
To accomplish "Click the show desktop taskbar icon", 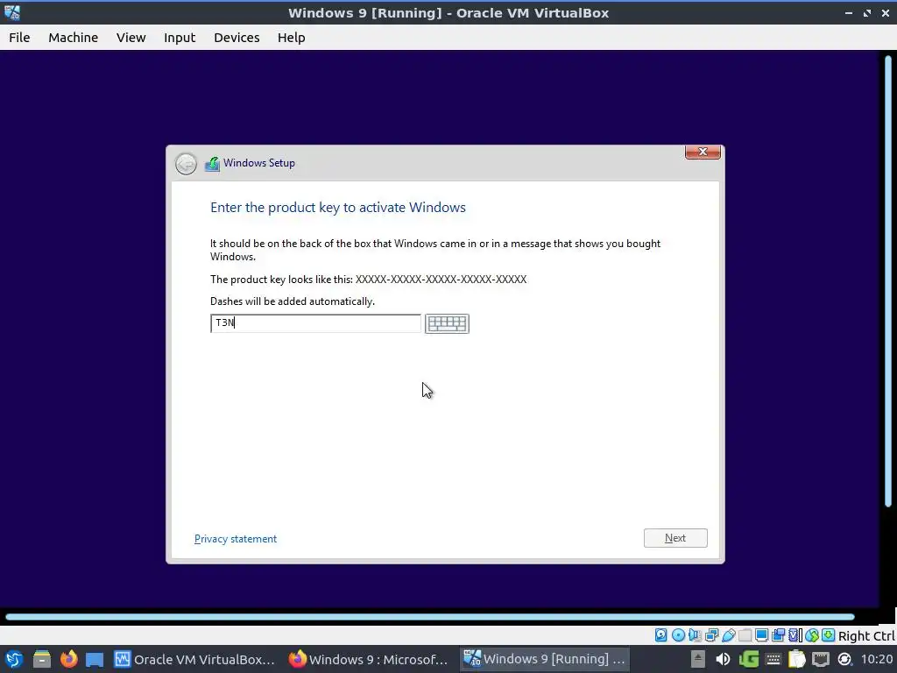I will 95,659.
